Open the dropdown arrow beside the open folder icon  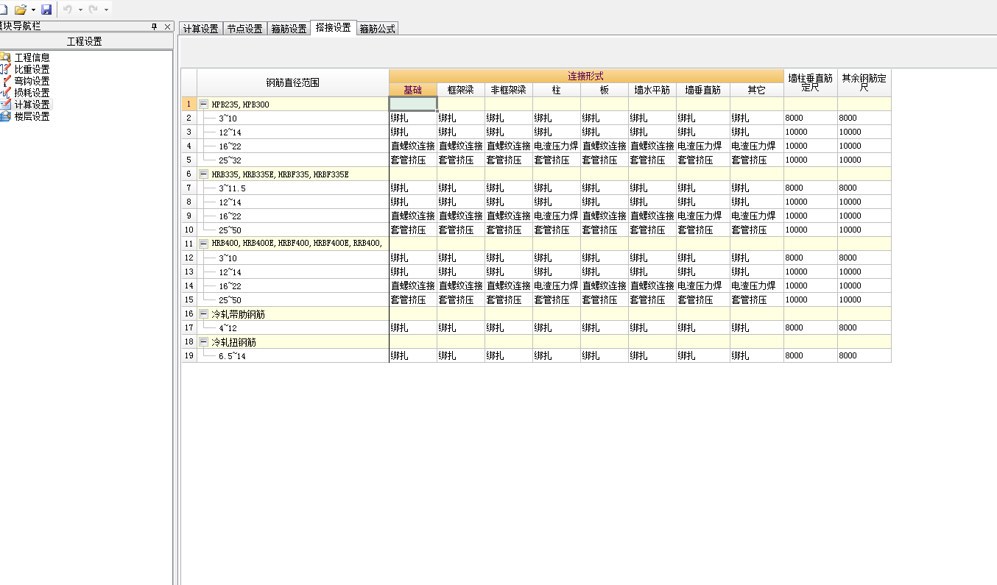[x=33, y=10]
